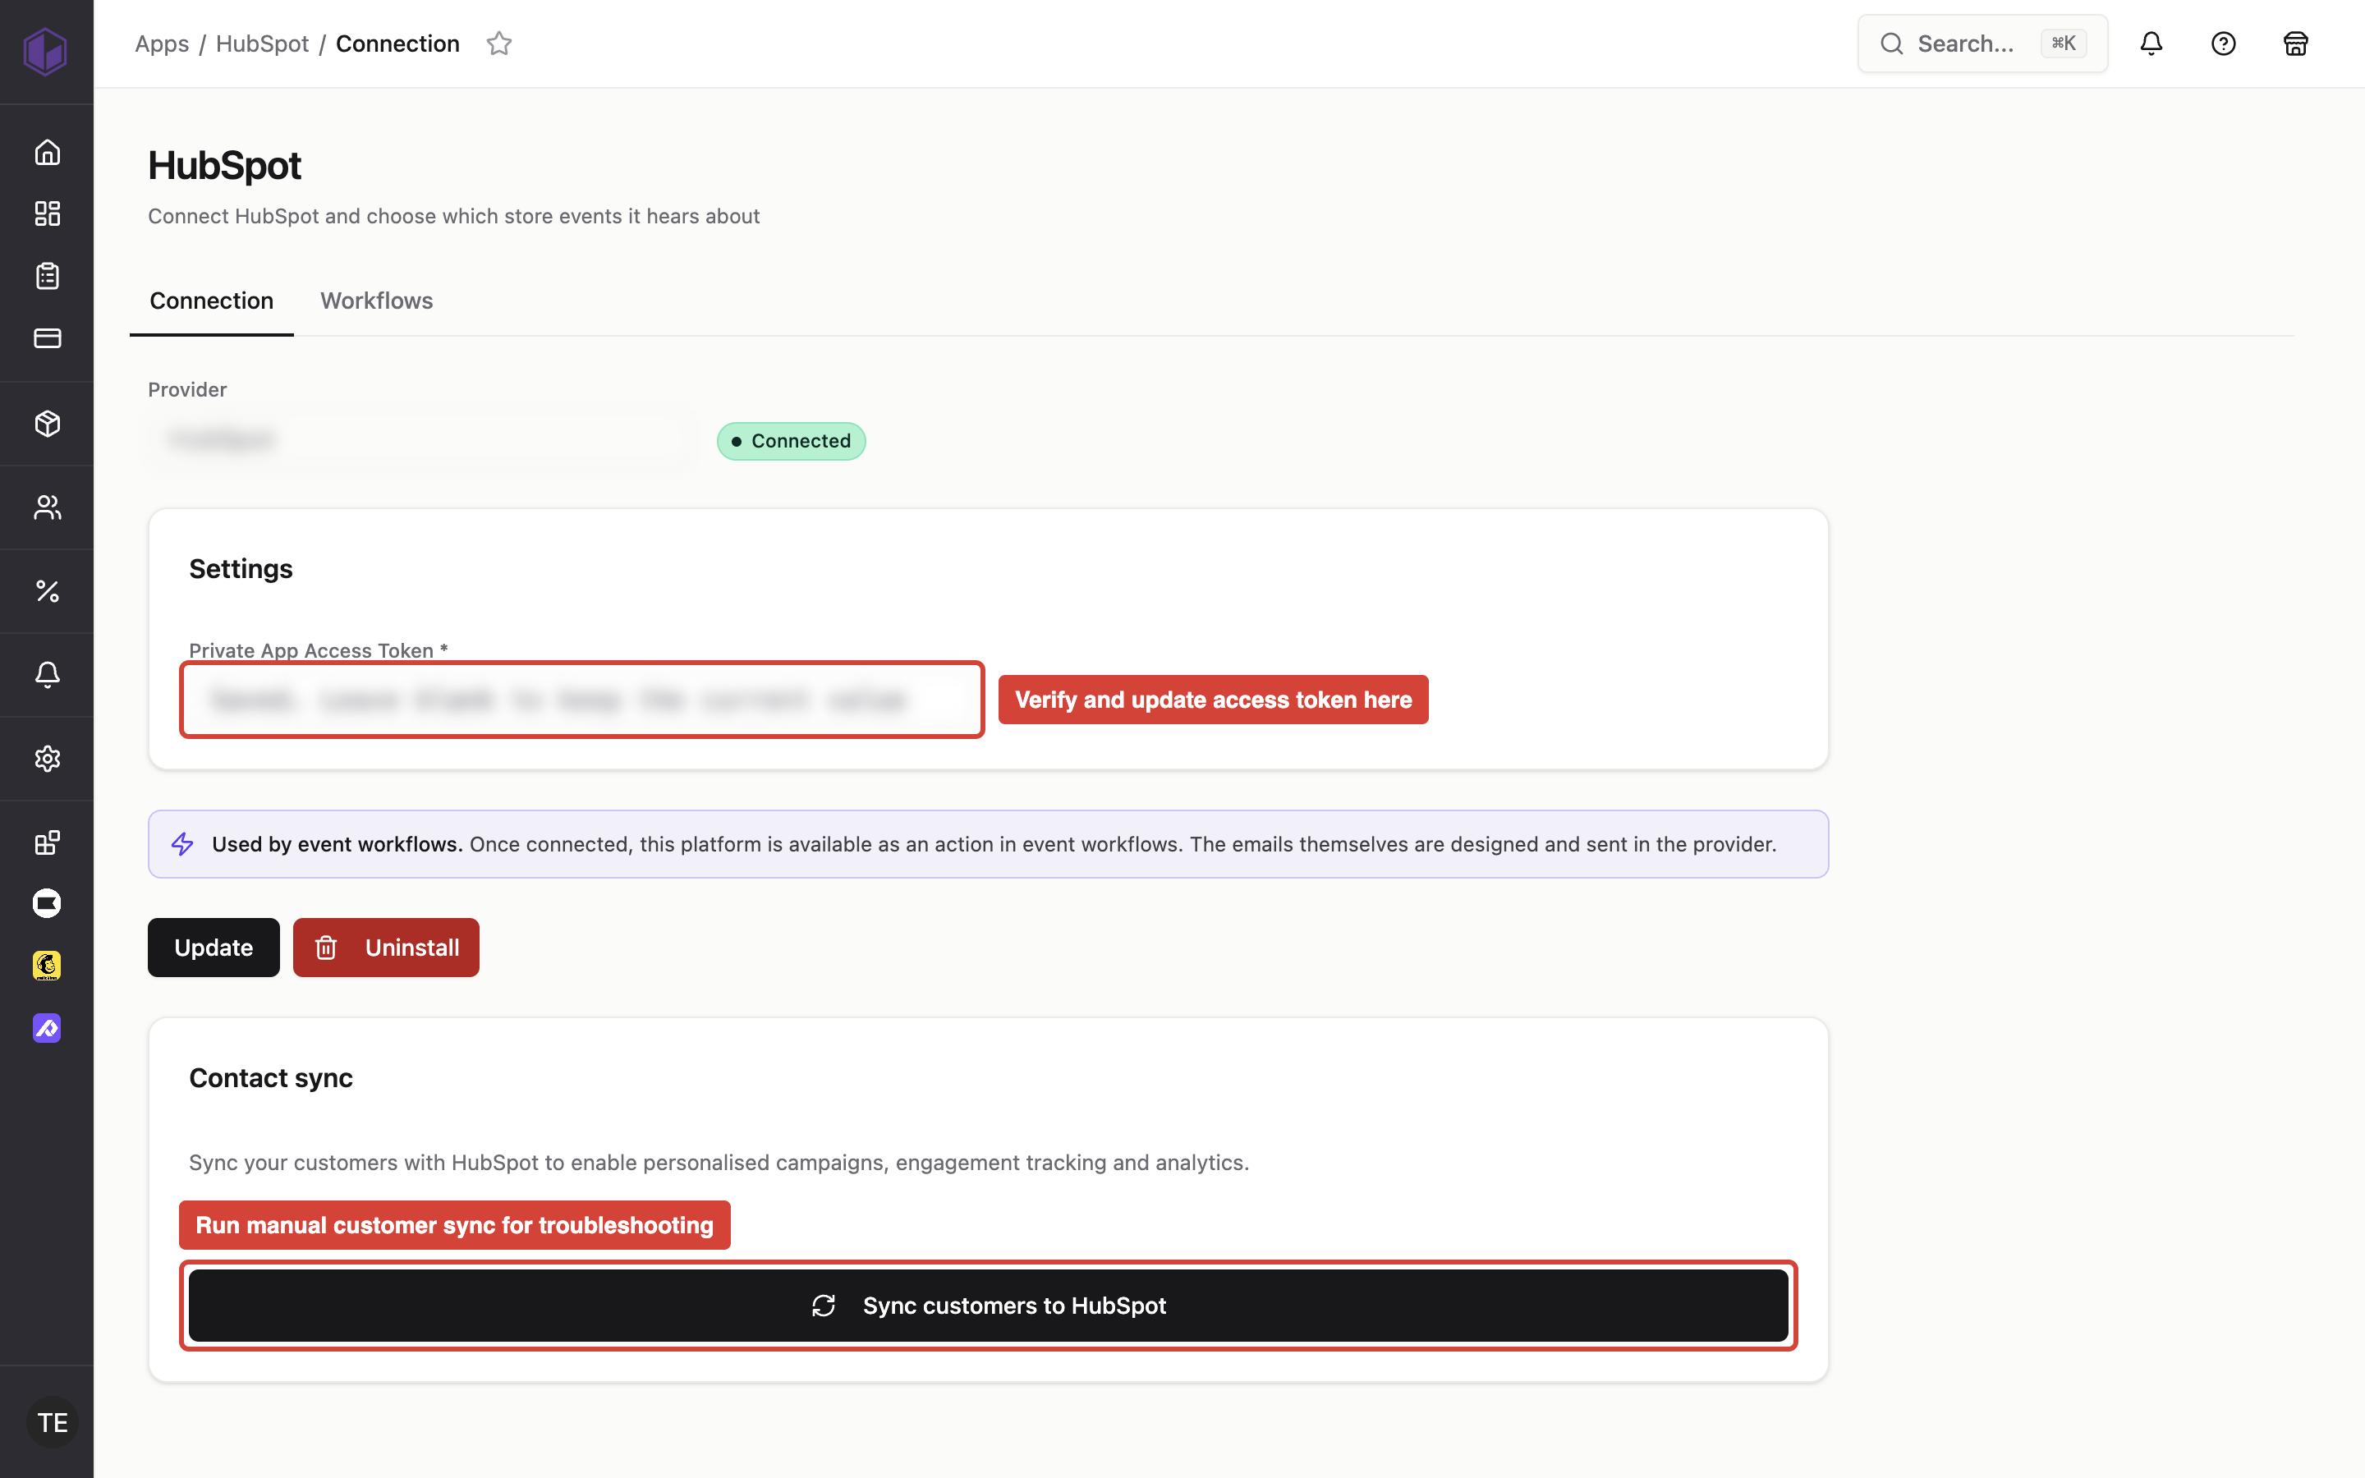
Task: Open the dashboard grid icon in sidebar
Action: pyautogui.click(x=47, y=213)
